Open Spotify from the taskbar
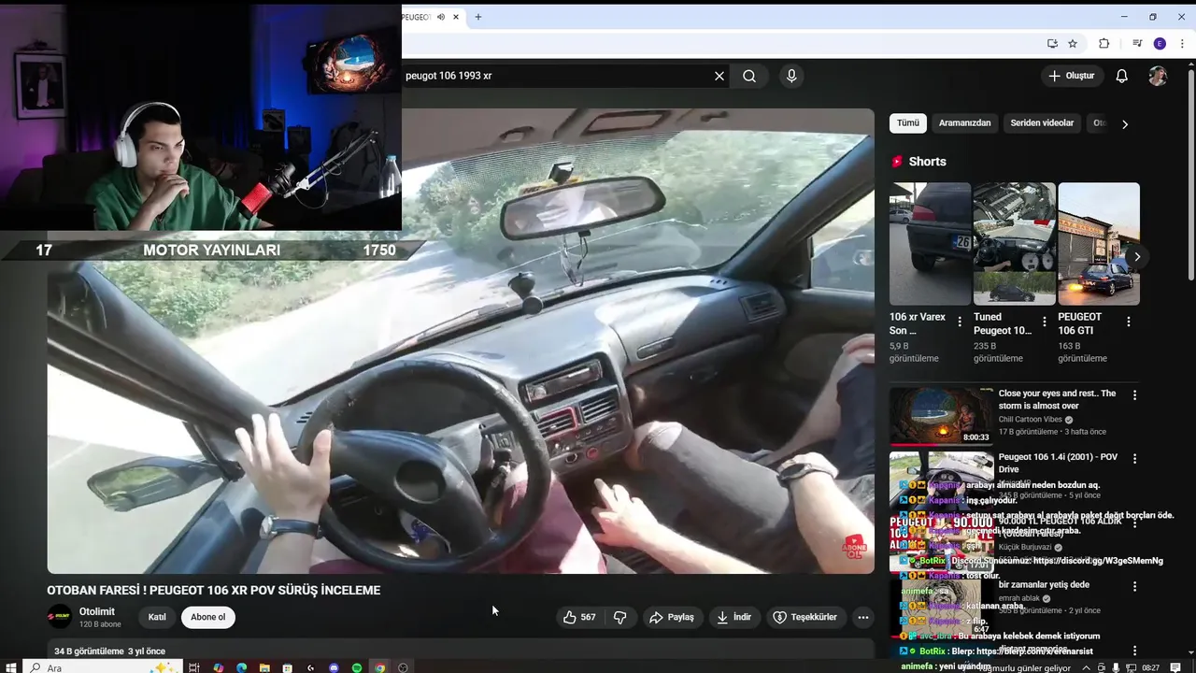The image size is (1196, 673). 357,667
